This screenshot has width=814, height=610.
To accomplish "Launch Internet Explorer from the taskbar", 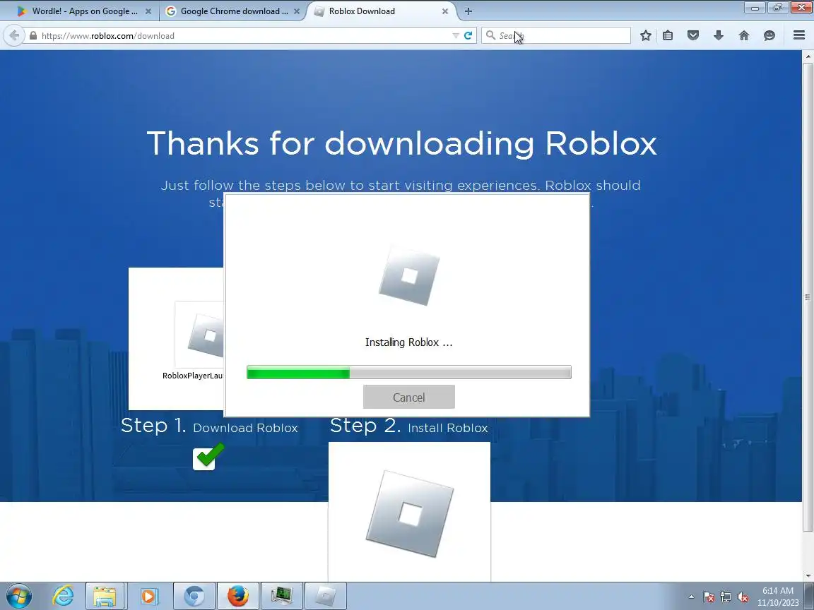I will pos(63,596).
